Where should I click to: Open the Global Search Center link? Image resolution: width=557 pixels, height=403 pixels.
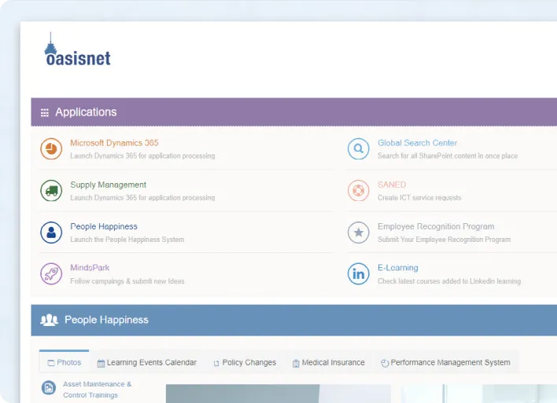[x=417, y=143]
